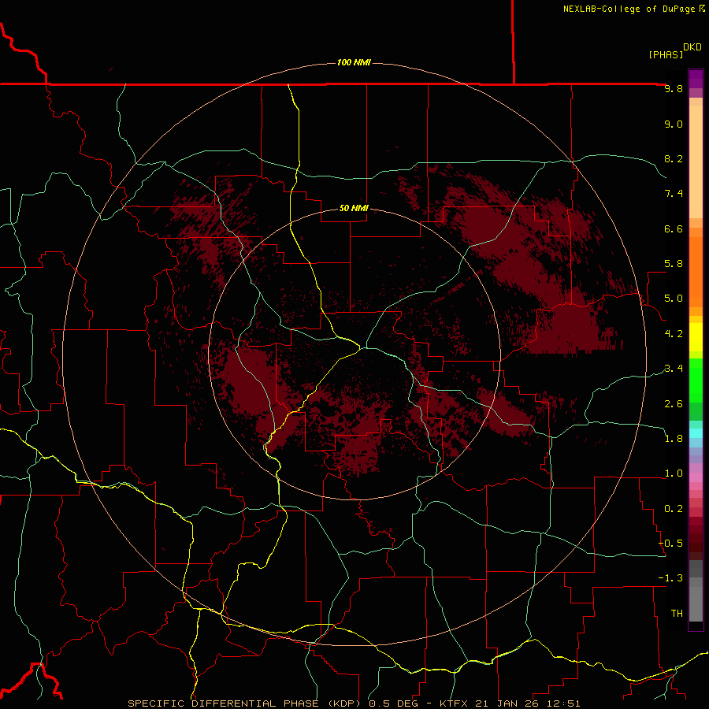Click the -0.5 legend value
Viewport: 709px width, 709px height.
670,544
